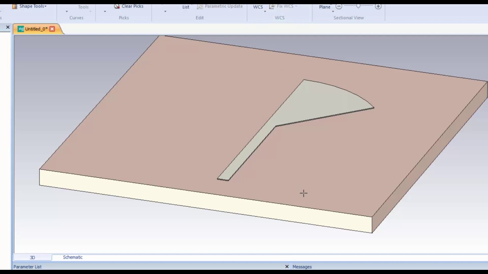Screen dimensions: 488x274
Task: Click the Clear Picks icon
Action: pyautogui.click(x=117, y=6)
